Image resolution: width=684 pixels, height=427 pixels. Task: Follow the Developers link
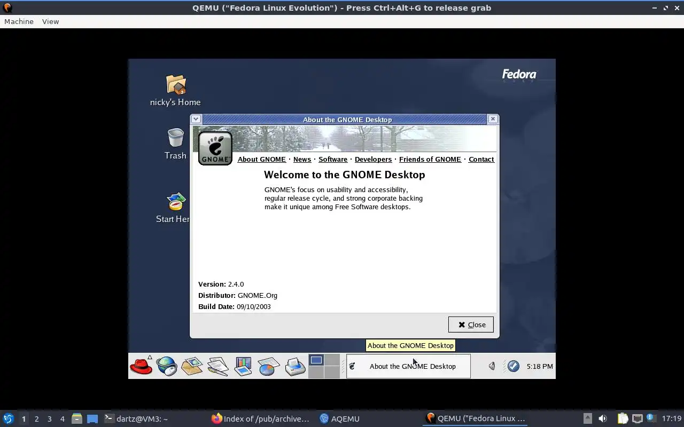373,159
